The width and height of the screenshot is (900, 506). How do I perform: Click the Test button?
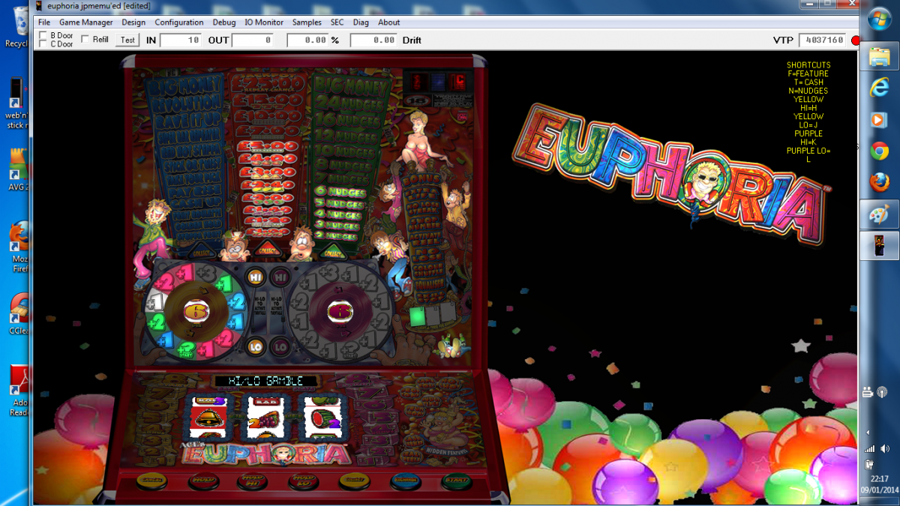pos(128,40)
